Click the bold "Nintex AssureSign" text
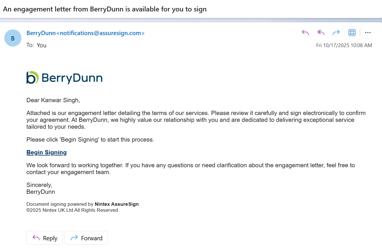382x248 pixels. coord(116,204)
